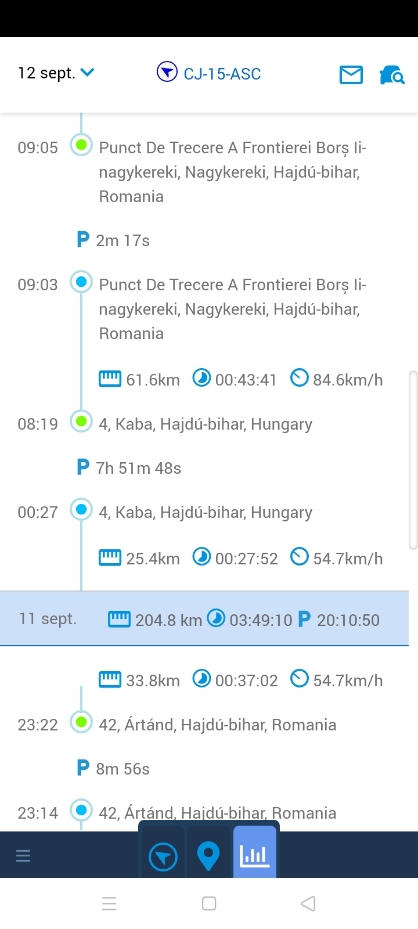The image size is (418, 929).
Task: Open the mail envelope icon
Action: (x=351, y=74)
